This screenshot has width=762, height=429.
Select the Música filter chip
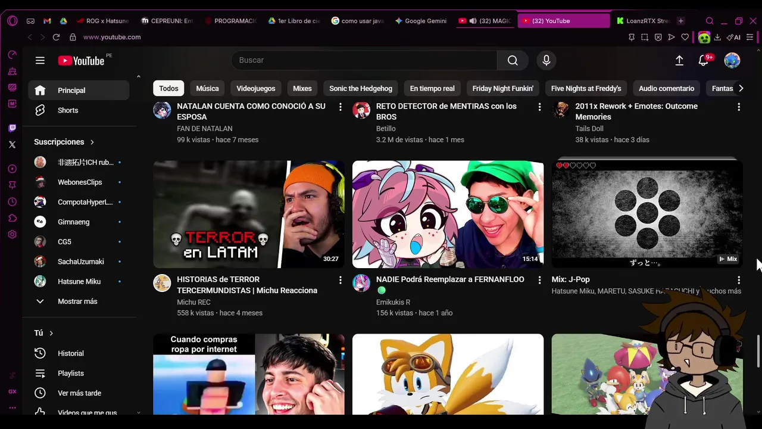207,88
